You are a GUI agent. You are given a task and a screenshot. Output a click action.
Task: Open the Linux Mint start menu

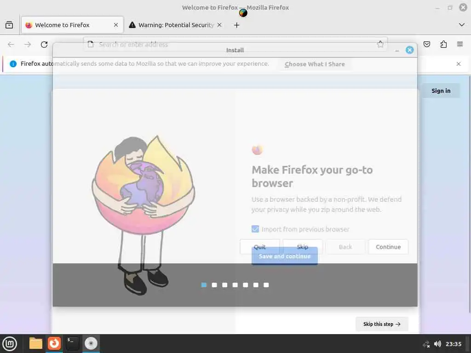pyautogui.click(x=10, y=343)
